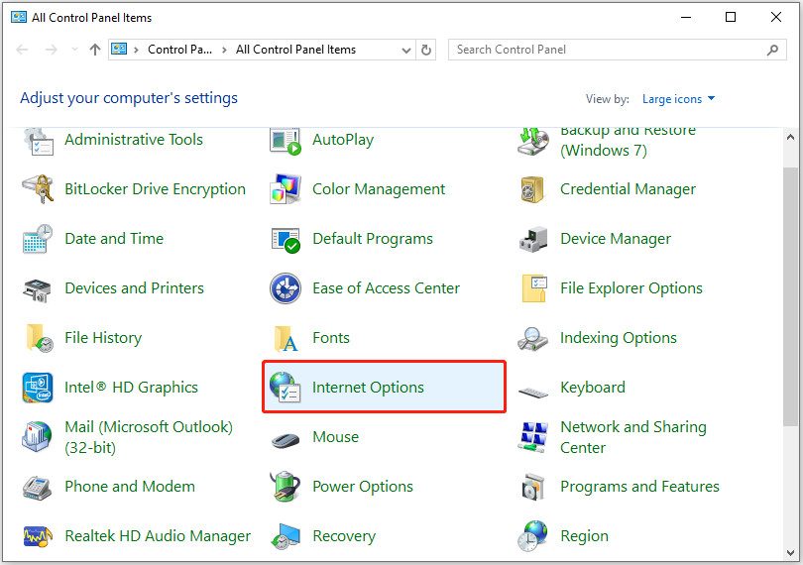
Task: Click the 'Network and Sharing Center' text
Action: (633, 437)
